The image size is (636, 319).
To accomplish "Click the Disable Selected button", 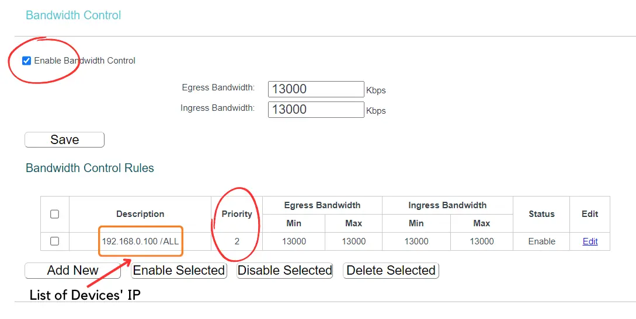I will click(284, 271).
